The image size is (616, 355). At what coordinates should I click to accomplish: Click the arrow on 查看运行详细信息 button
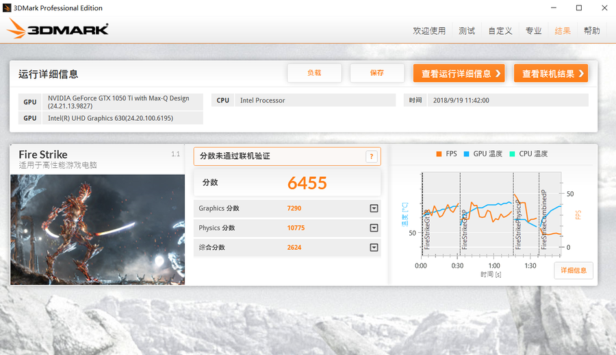(x=498, y=74)
